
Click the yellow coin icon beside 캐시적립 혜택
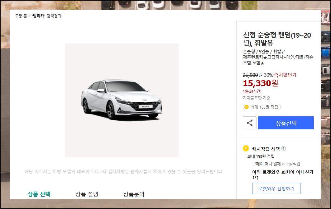[246, 149]
